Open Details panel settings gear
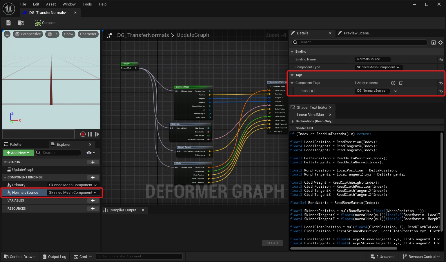The height and width of the screenshot is (262, 446). coord(440,43)
